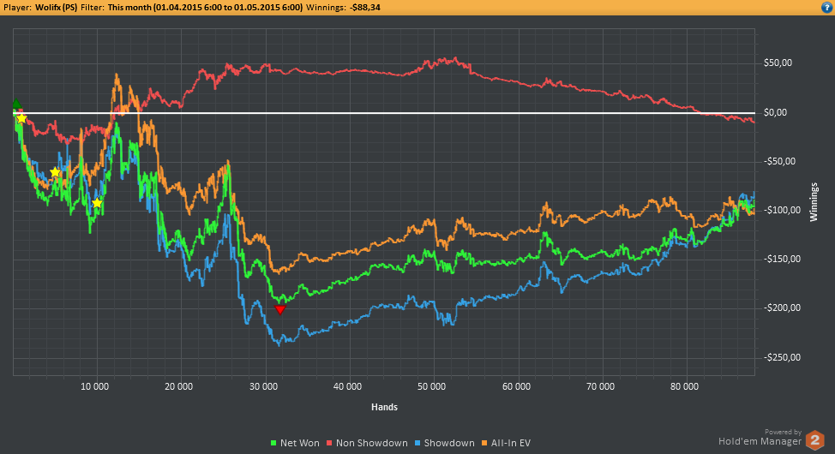Select the green upward triangle peak marker

[16, 104]
